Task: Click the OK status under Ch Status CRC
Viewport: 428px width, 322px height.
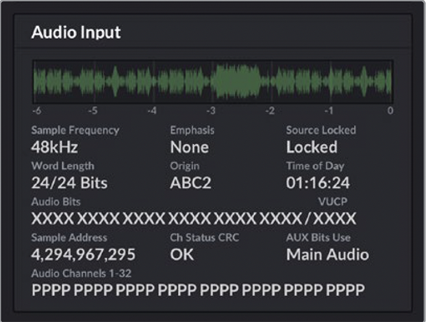Action: point(181,255)
